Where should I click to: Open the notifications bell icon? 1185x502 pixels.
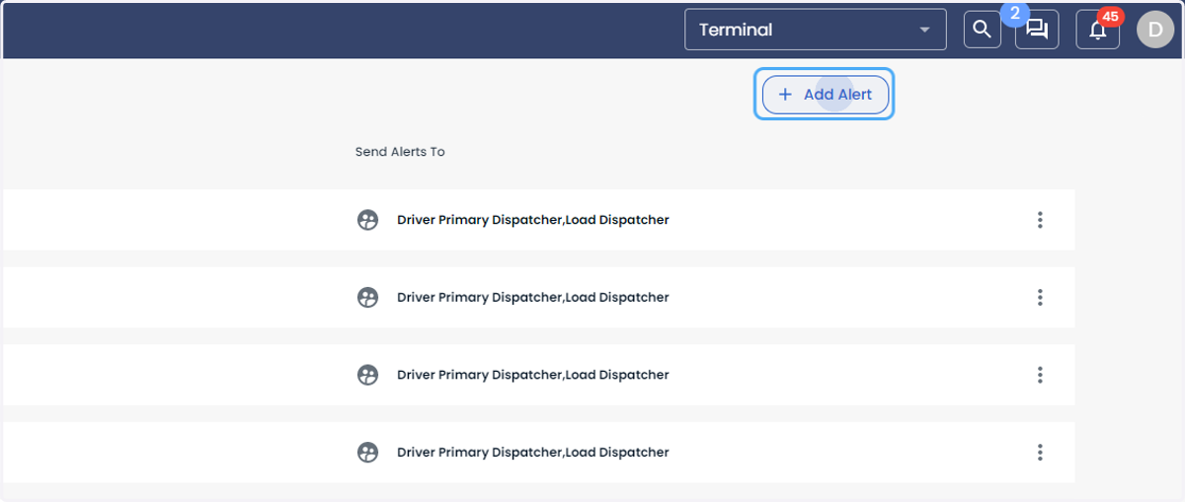pos(1097,30)
